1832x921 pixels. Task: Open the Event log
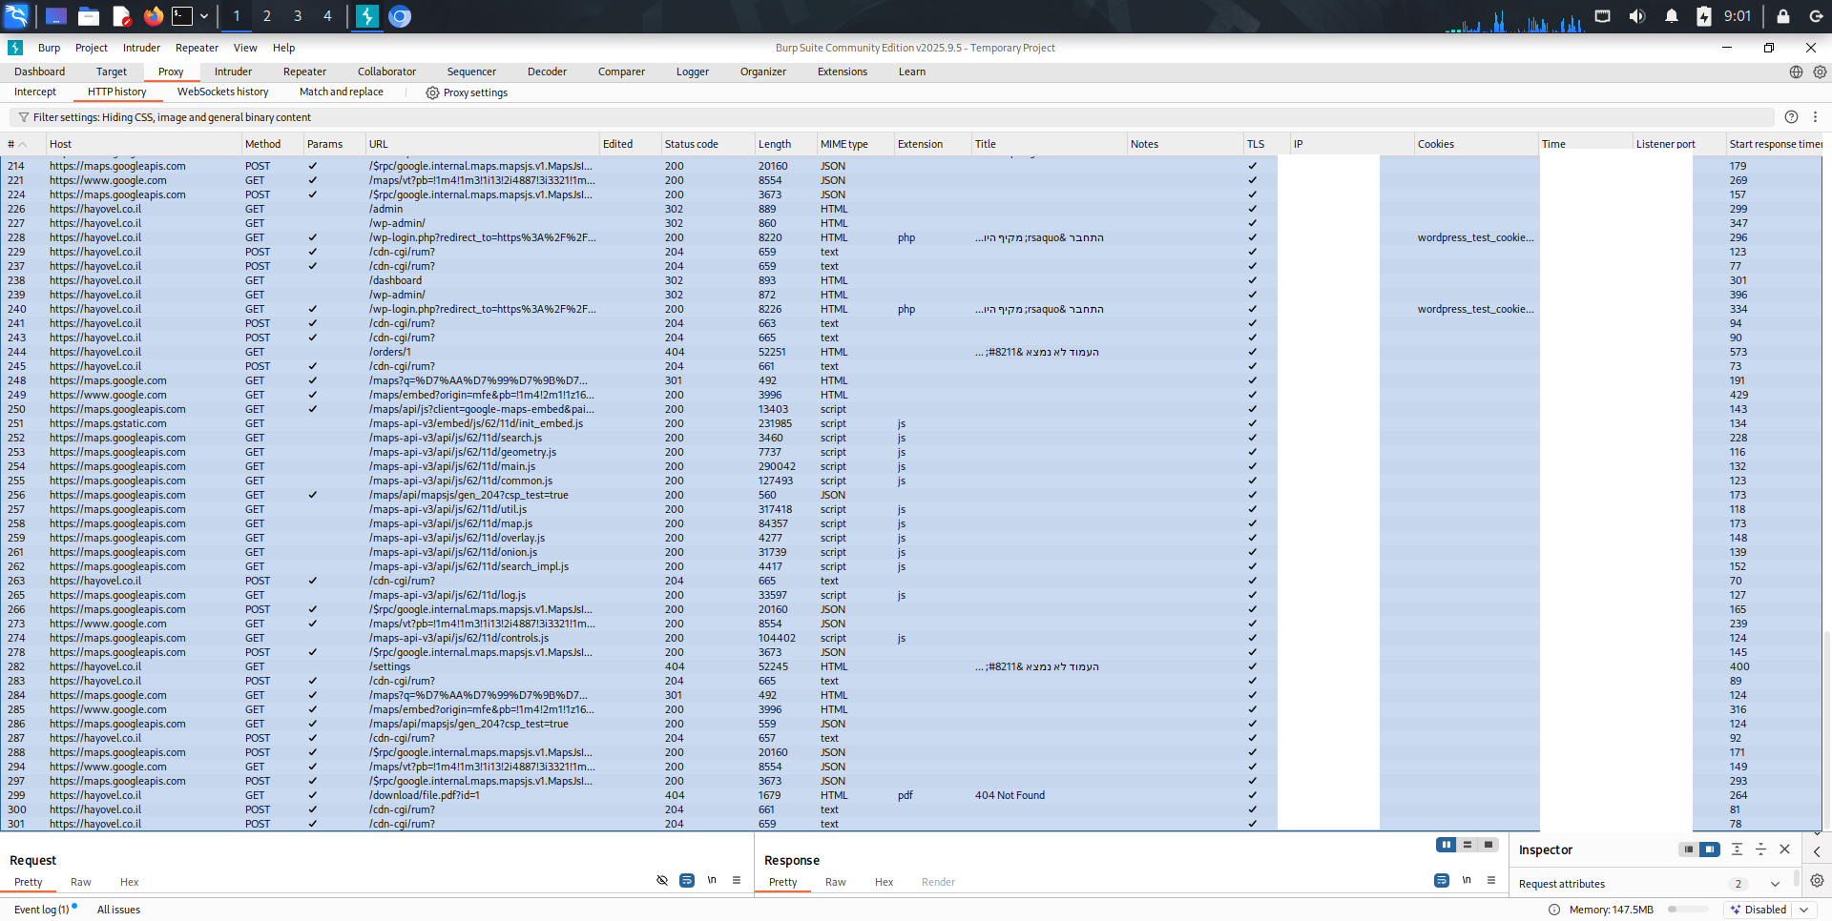41,910
